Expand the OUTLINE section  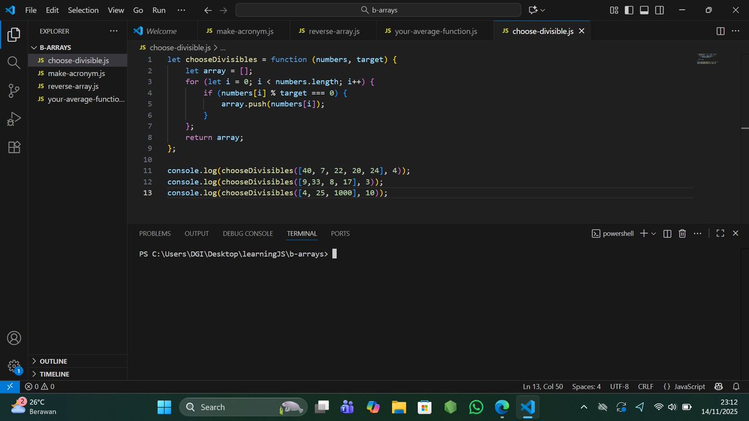click(x=53, y=361)
